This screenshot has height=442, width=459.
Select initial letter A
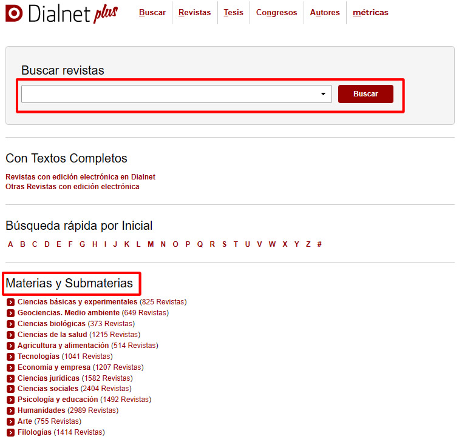tap(10, 244)
